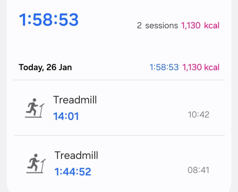Tap the 10:42 start time
This screenshot has height=192, width=238.
[x=198, y=115]
